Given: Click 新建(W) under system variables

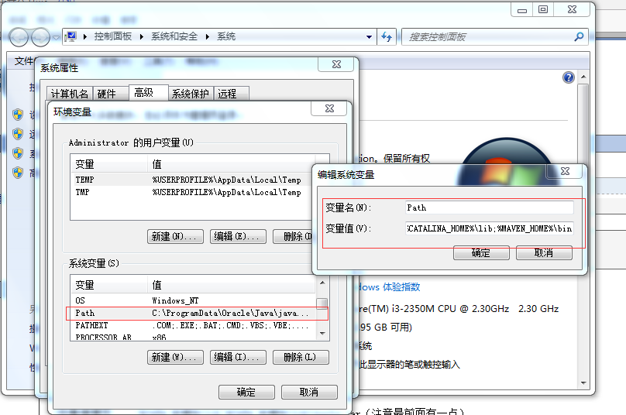Looking at the screenshot, I should tap(175, 357).
